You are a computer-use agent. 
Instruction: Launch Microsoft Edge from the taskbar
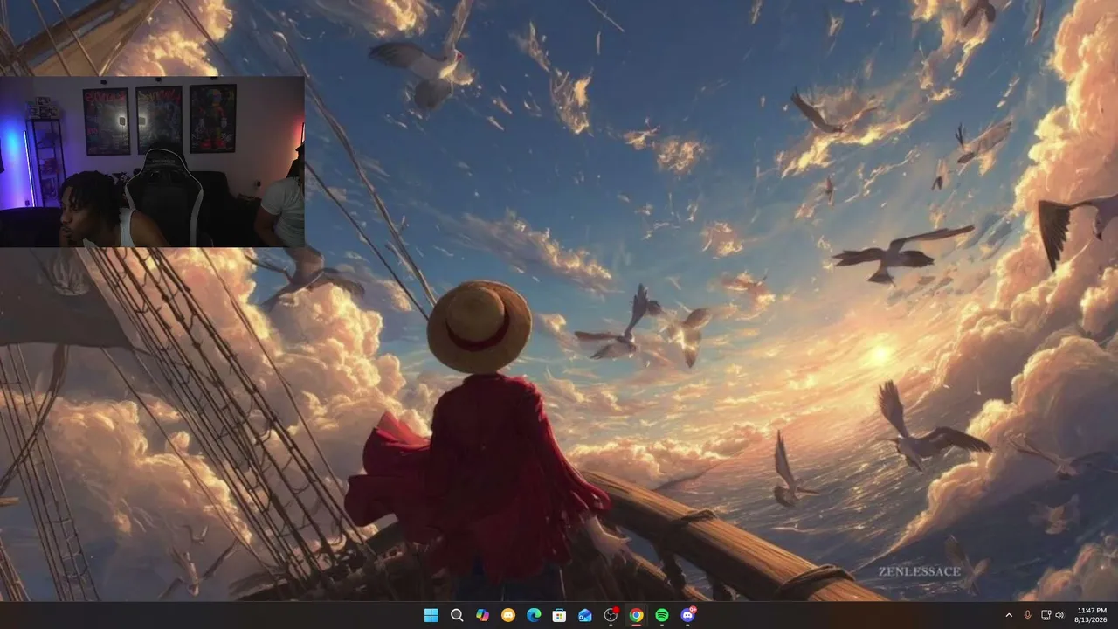[534, 615]
